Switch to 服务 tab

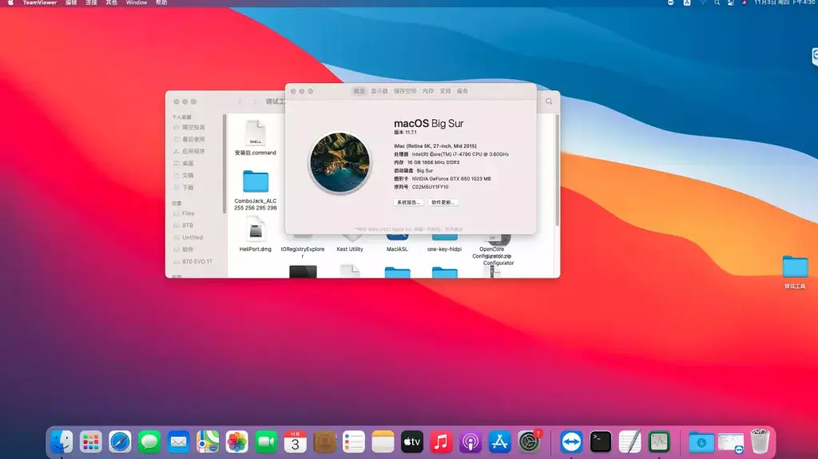tap(463, 91)
